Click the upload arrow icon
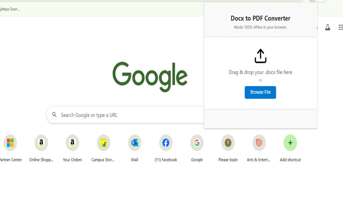 [x=260, y=56]
